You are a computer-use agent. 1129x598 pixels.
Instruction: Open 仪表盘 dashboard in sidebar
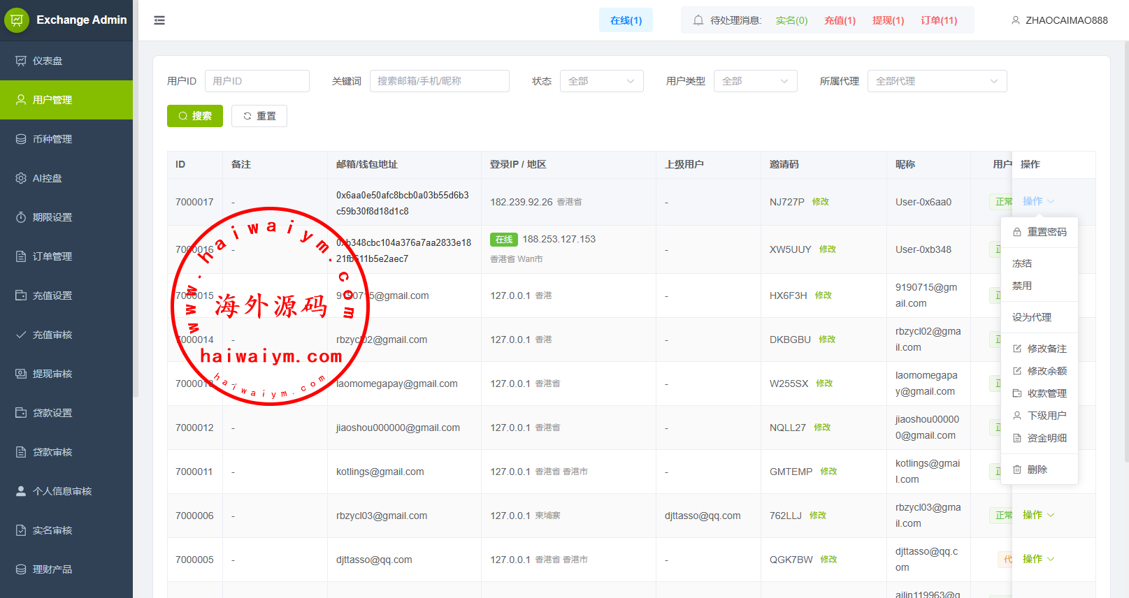[x=48, y=61]
